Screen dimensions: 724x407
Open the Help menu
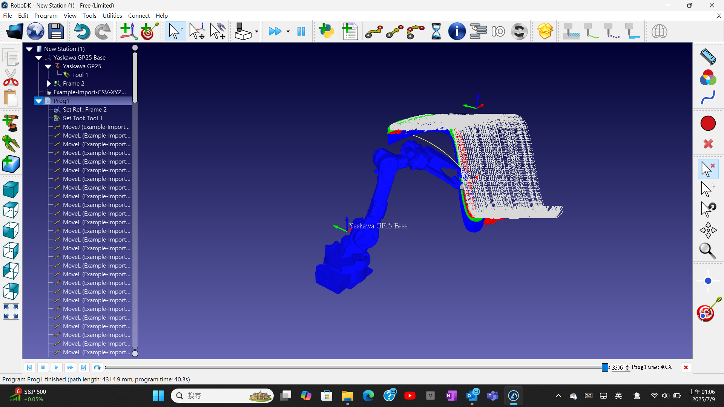162,15
